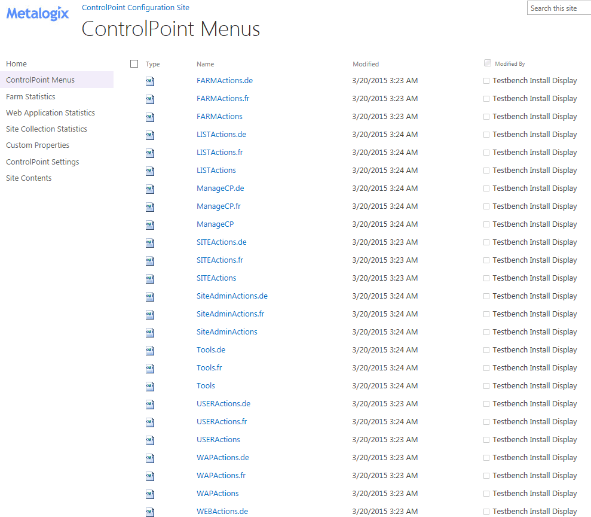Select Farm Statistics in the sidebar navigation
The width and height of the screenshot is (591, 517).
click(x=30, y=96)
